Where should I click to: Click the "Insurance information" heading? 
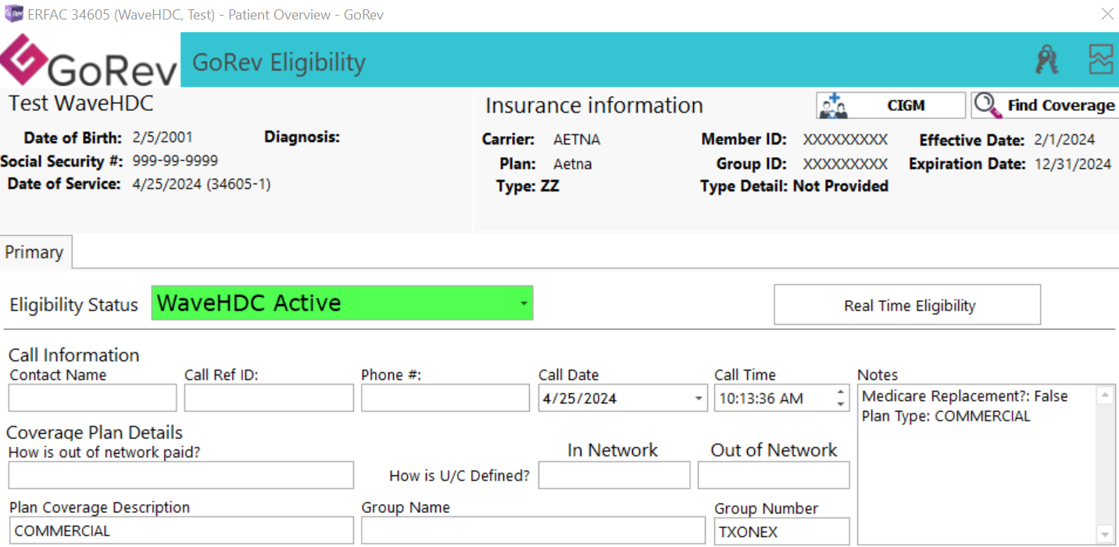point(595,105)
